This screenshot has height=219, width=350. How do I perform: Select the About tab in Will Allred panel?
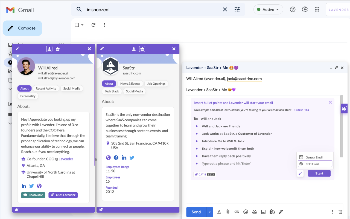click(24, 88)
